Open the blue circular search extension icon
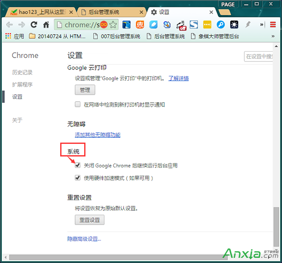282x263 pixels. point(221,24)
